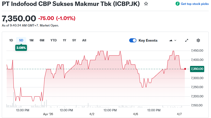The image size is (211, 118).
Task: Select the 1D time range tab
Action: (11, 40)
